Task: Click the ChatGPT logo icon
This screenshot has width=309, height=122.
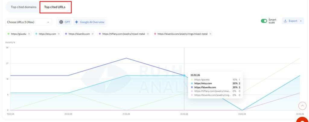Action: [61, 22]
